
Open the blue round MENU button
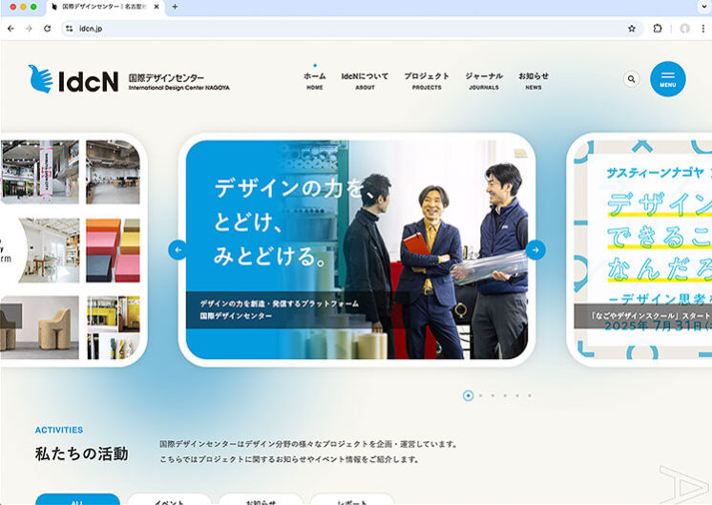667,79
